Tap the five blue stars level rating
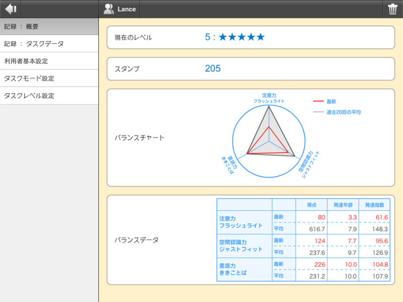Viewport: 403px width, 302px height. (x=242, y=37)
